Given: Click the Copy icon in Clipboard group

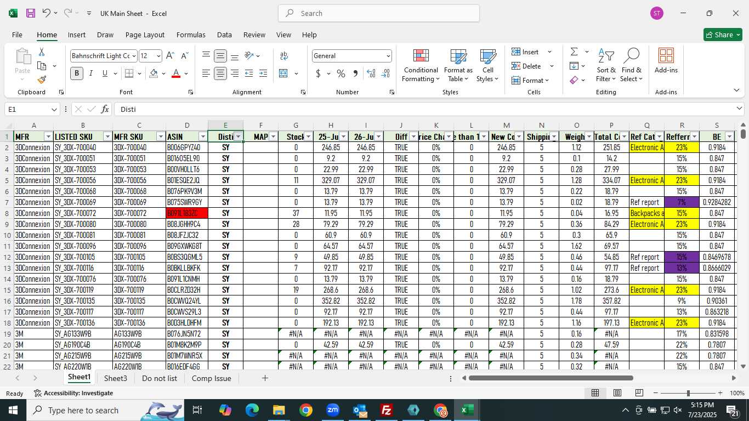Looking at the screenshot, I should 42,66.
